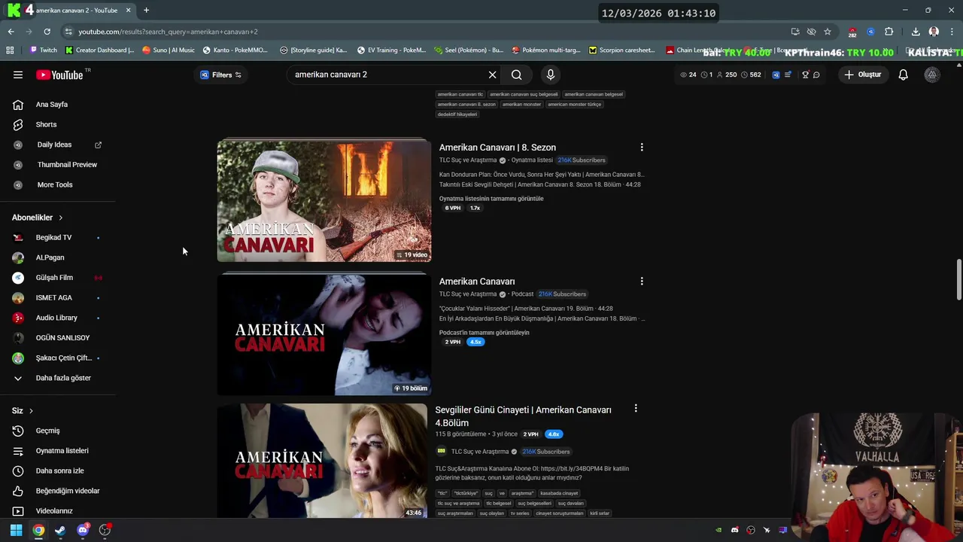Go back in Chrome
Viewport: 963px width, 542px height.
(x=11, y=32)
